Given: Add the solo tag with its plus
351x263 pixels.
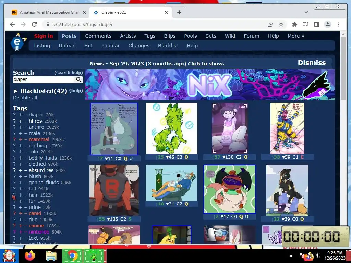Looking at the screenshot, I should coord(21,152).
